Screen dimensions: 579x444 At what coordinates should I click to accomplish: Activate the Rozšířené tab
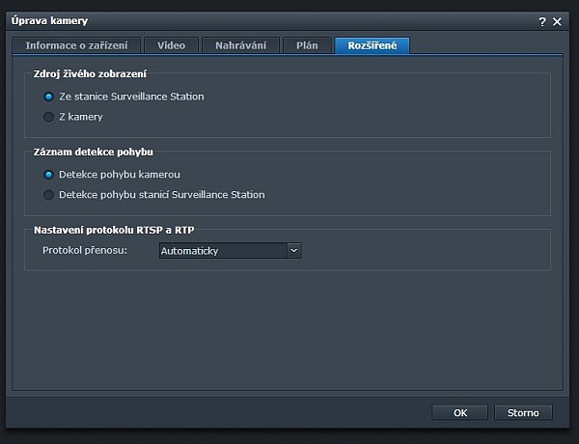[372, 45]
